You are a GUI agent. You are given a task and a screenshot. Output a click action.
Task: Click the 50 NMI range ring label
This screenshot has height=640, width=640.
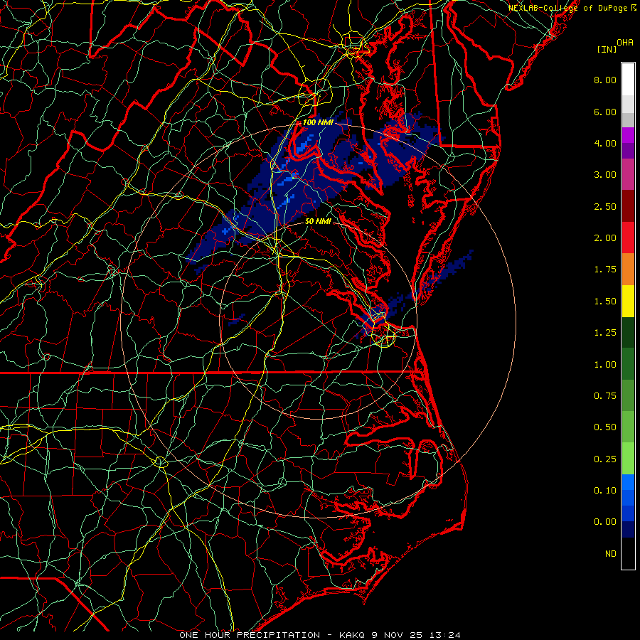click(x=318, y=221)
